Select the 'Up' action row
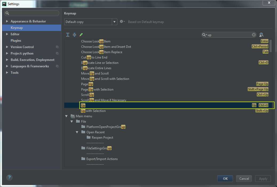This screenshot has height=187, width=277. (x=168, y=105)
